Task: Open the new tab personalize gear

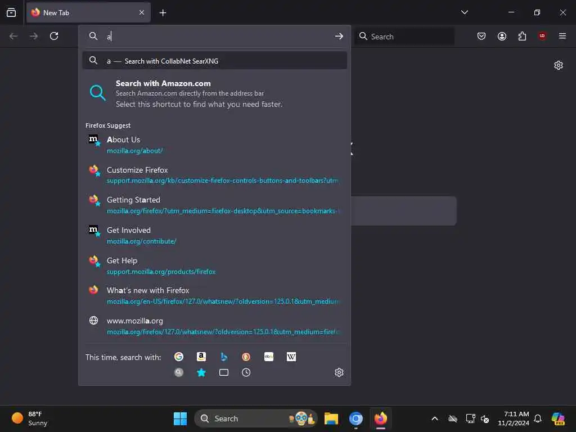Action: (x=559, y=65)
